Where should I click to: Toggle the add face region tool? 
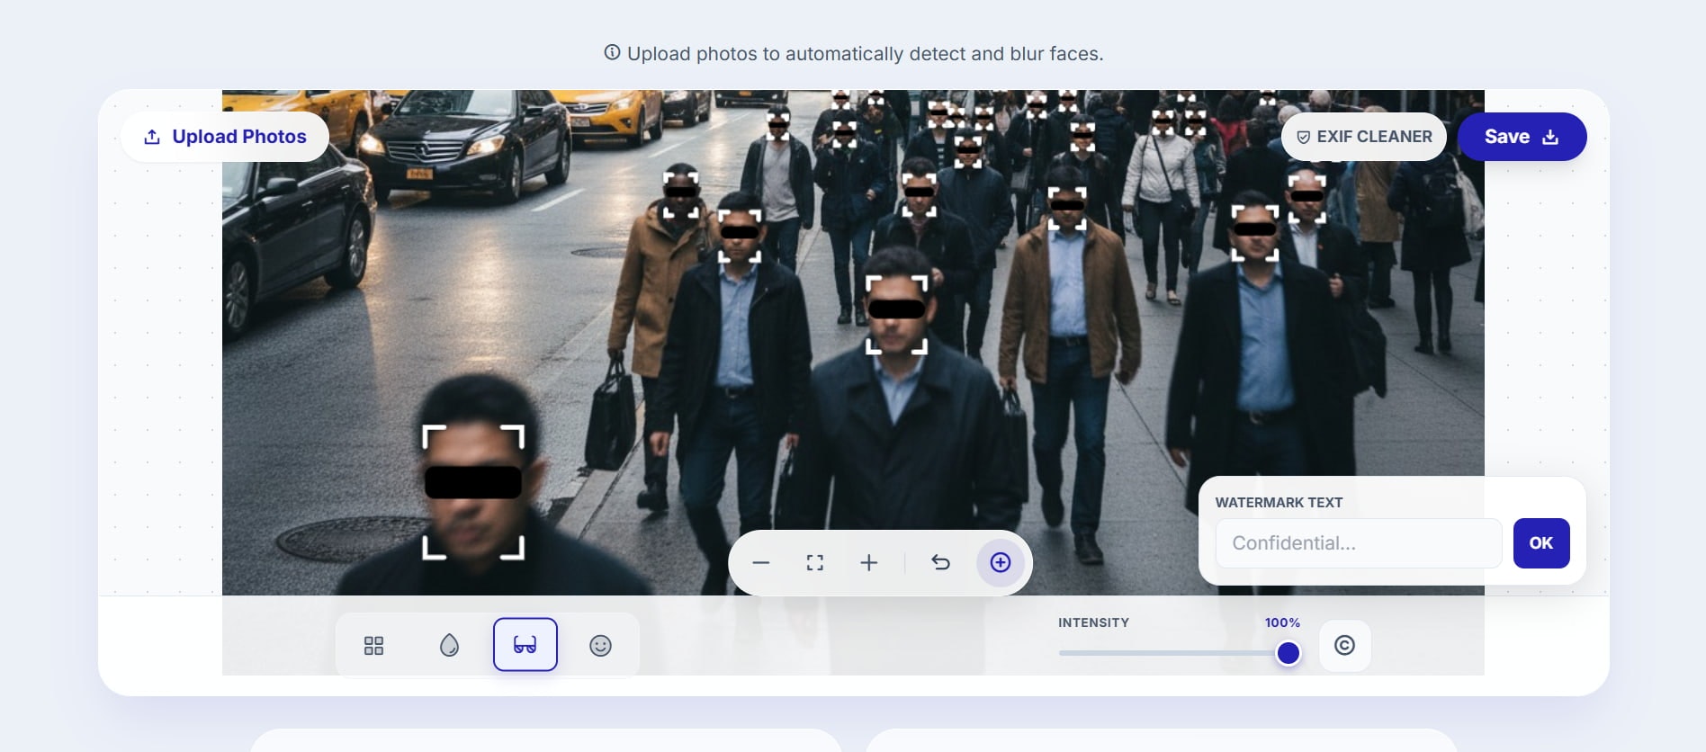[x=1001, y=563]
